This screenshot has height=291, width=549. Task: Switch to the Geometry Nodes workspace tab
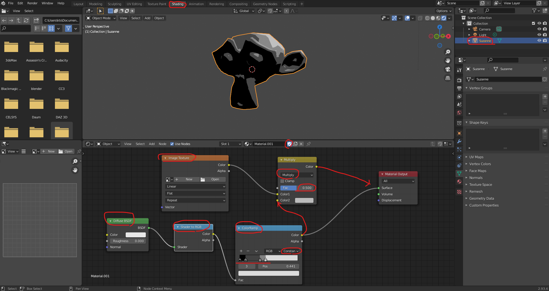[265, 4]
